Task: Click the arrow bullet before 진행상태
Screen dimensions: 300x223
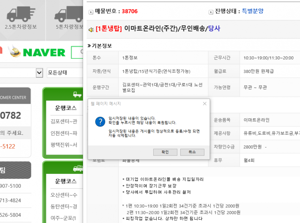Action: 211,12
